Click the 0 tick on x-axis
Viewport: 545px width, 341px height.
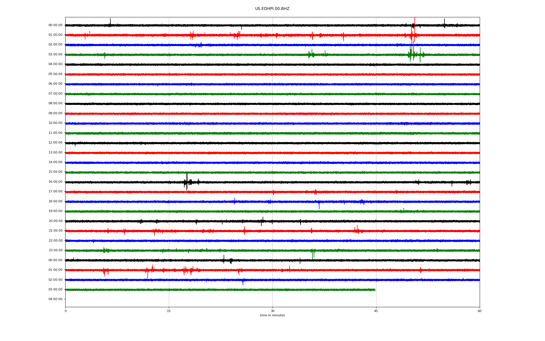click(x=66, y=311)
